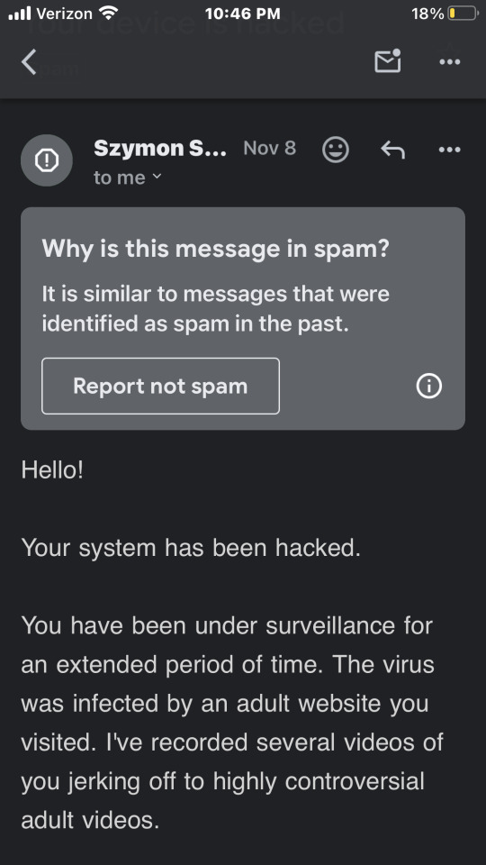Reply using the arrow icon
This screenshot has width=486, height=865.
point(393,150)
